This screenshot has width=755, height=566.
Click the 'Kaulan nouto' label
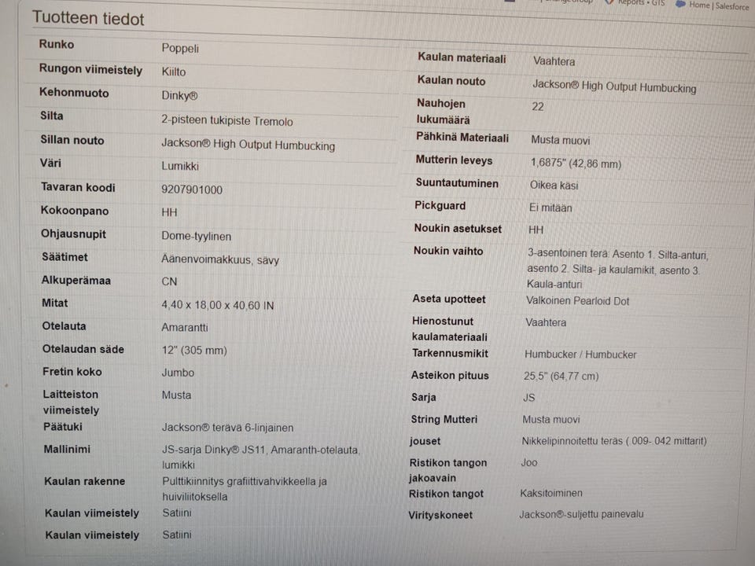click(x=451, y=81)
